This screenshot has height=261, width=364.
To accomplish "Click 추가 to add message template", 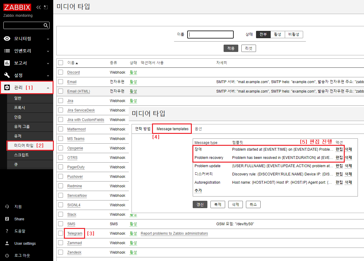I will (x=198, y=190).
